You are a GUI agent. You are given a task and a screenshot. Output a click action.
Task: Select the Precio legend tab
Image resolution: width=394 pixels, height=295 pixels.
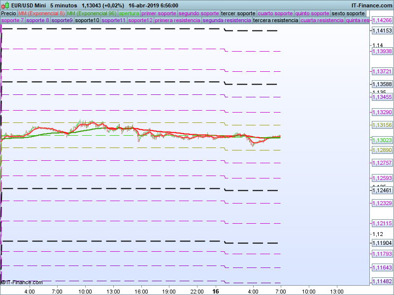[x=8, y=13]
